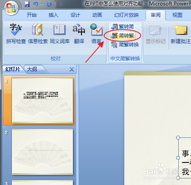Add a comment with 新建批注

(181, 34)
